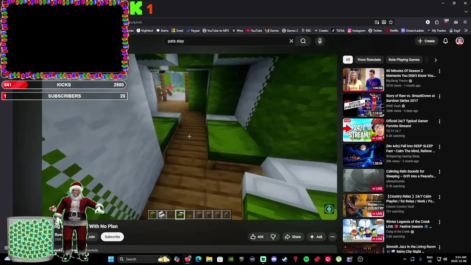Open the TikTok bookmark

tap(338, 31)
